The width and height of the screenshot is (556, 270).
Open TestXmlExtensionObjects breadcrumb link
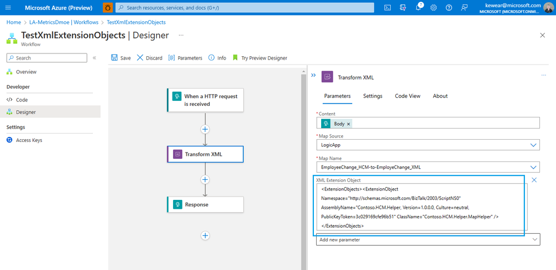(136, 22)
